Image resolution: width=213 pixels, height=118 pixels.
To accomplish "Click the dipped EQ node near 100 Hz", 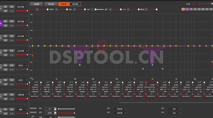I will click(80, 65).
